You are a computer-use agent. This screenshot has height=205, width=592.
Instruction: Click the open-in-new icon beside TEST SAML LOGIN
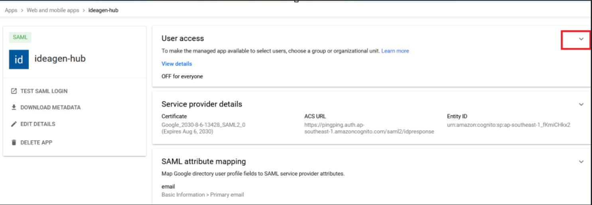click(14, 91)
